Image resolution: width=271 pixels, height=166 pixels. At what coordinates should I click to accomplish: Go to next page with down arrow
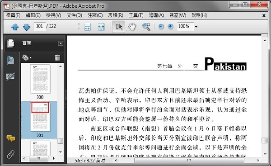click(27, 27)
